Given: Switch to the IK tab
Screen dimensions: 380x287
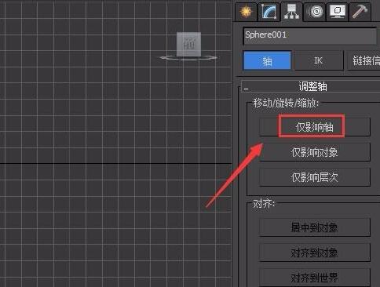Looking at the screenshot, I should pos(319,60).
